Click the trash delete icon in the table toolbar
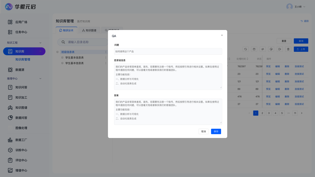The height and width of the screenshot is (177, 315). coord(288,49)
